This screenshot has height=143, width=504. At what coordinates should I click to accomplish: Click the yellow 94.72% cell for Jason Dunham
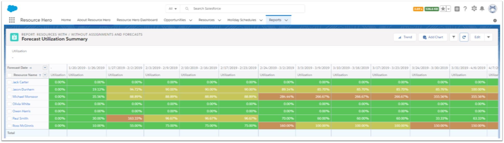tap(125, 89)
